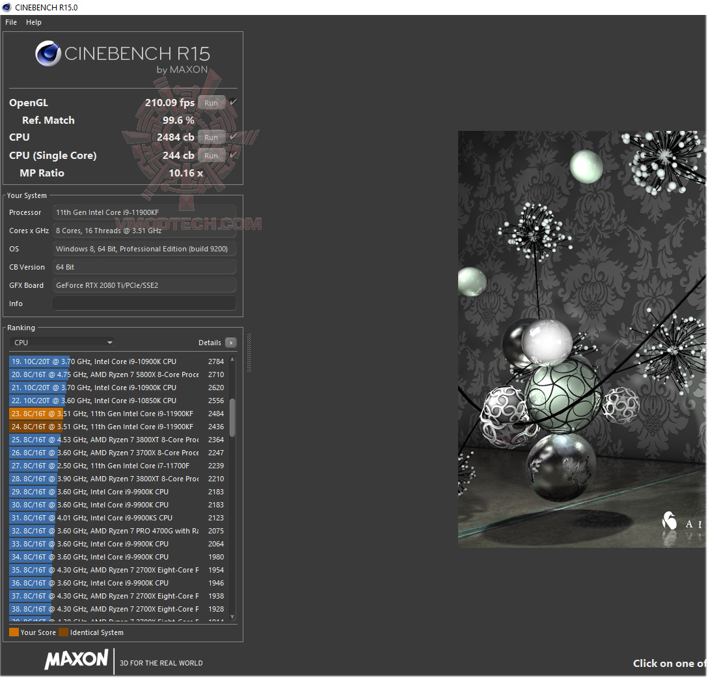This screenshot has width=708, height=678.
Task: Select rank 29 i9-9900K row
Action: click(x=118, y=492)
